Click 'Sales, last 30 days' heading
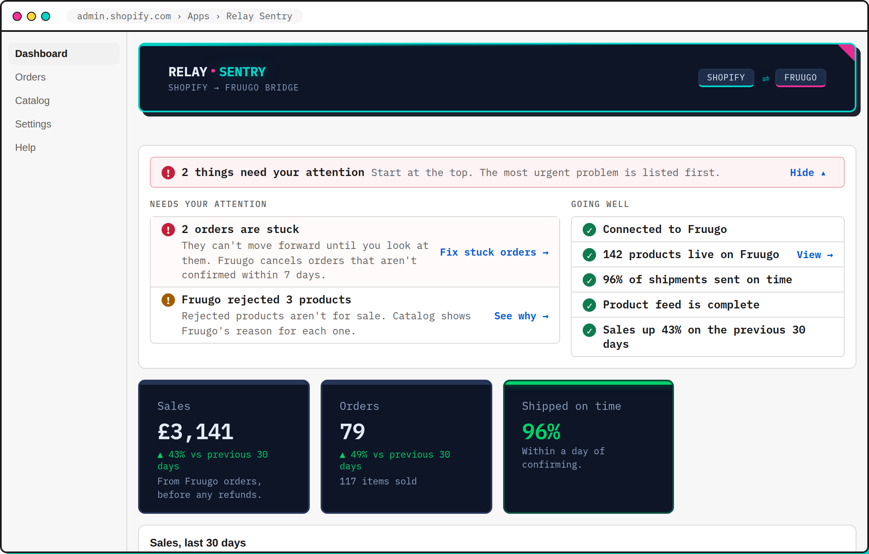 [x=198, y=543]
